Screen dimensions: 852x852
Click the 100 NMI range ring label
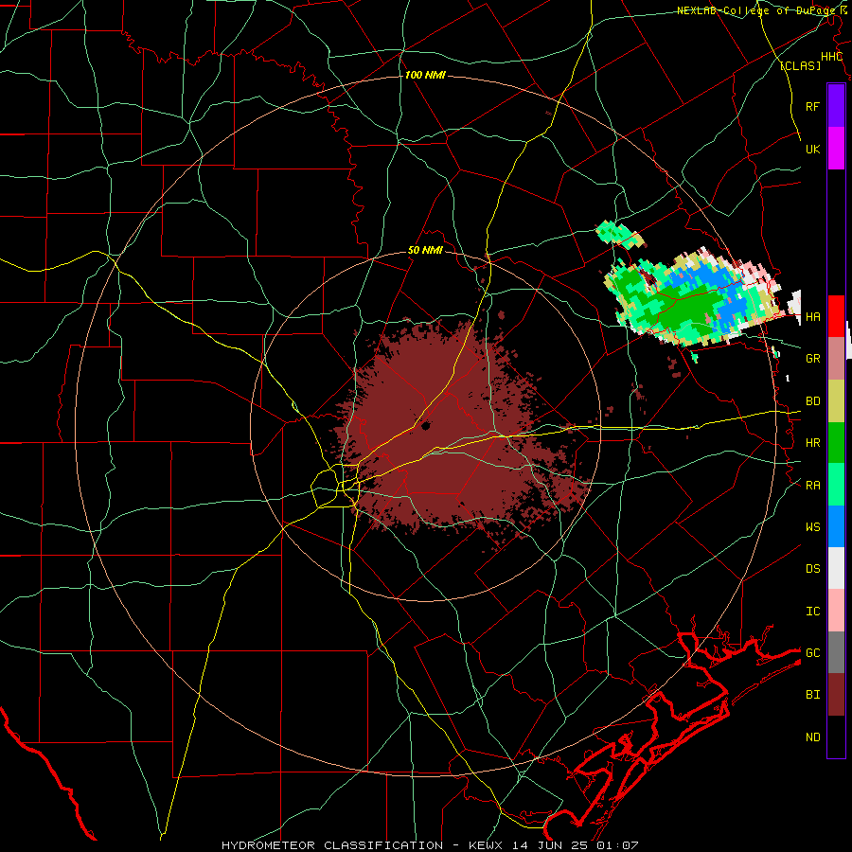tap(425, 75)
